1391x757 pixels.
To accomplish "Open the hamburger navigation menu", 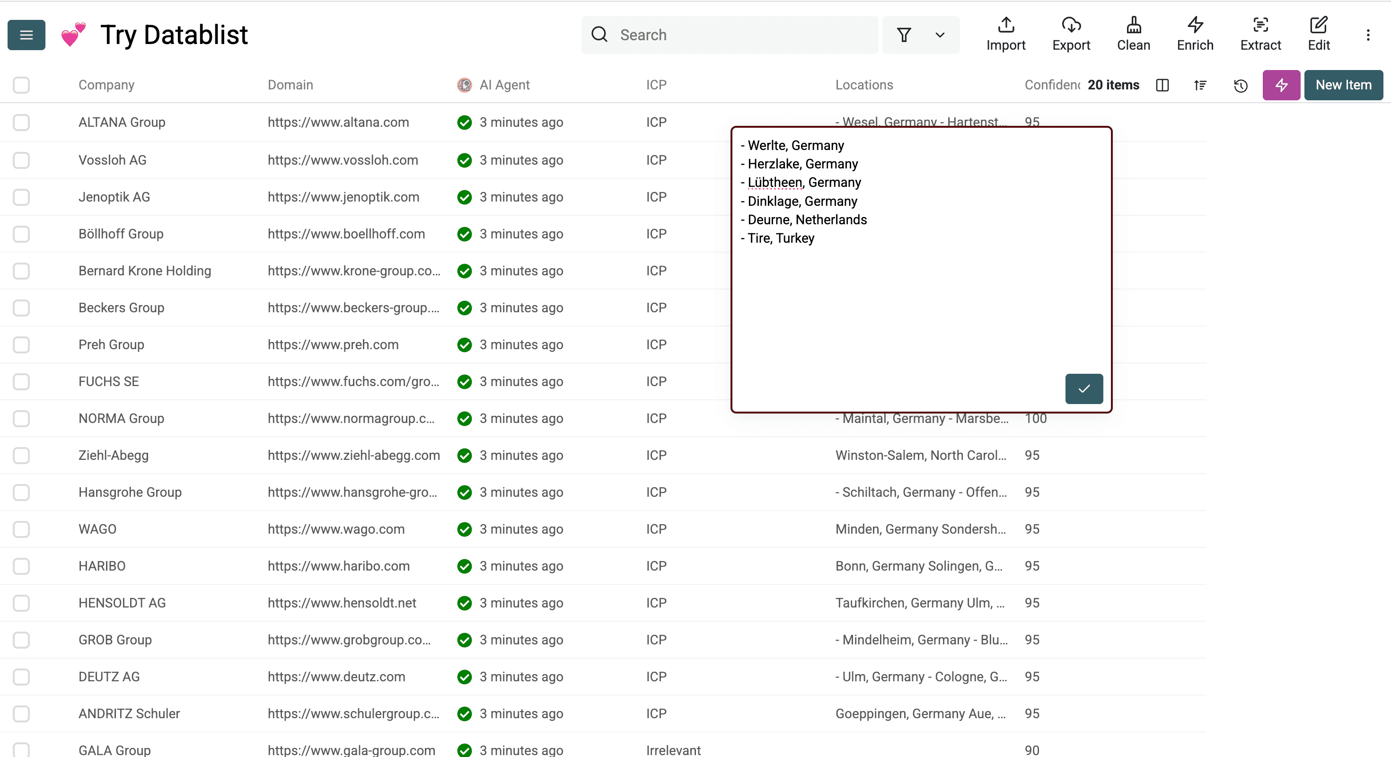I will [26, 35].
